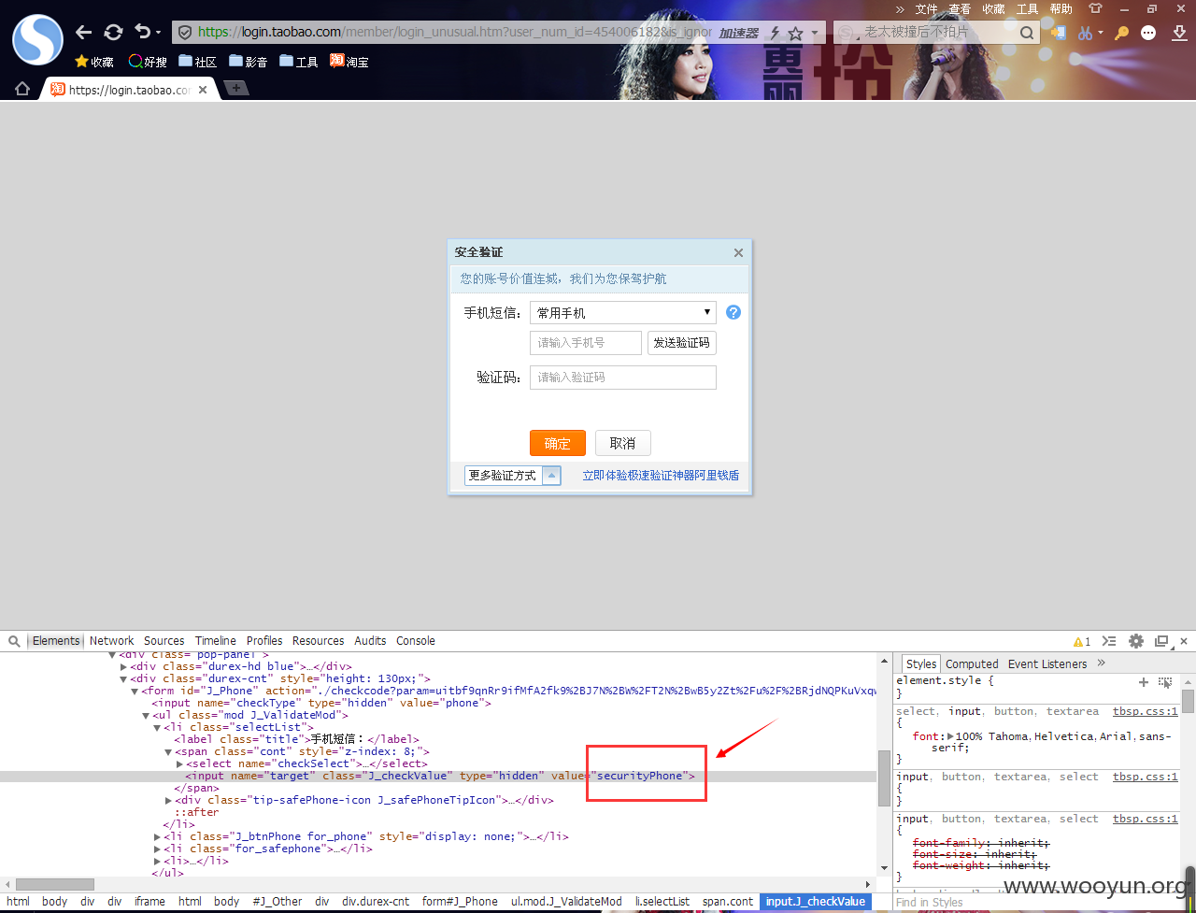Add new style rule with plus icon

[x=1143, y=682]
